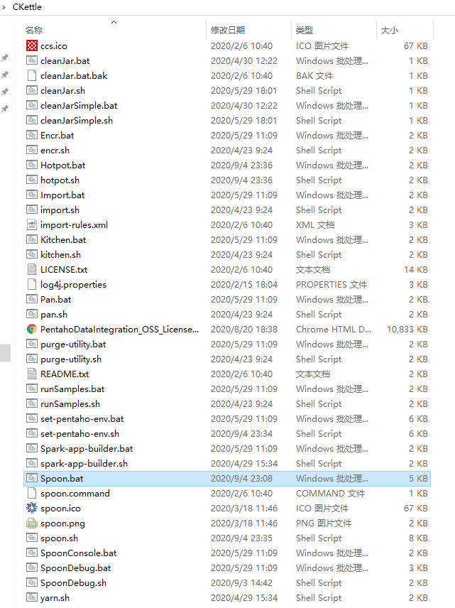Click the 类型 column header
455x608 pixels.
[x=305, y=30]
